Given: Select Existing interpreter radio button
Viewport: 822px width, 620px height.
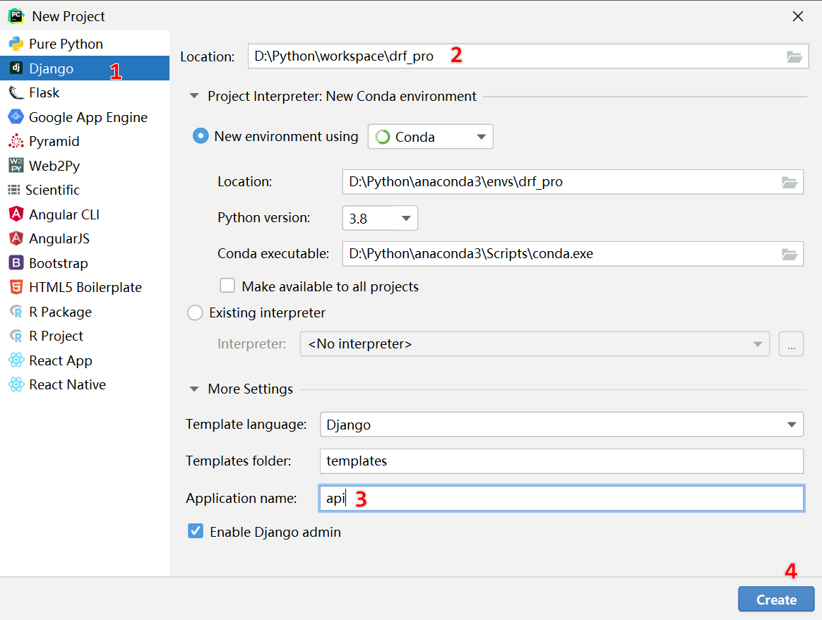Looking at the screenshot, I should tap(195, 312).
